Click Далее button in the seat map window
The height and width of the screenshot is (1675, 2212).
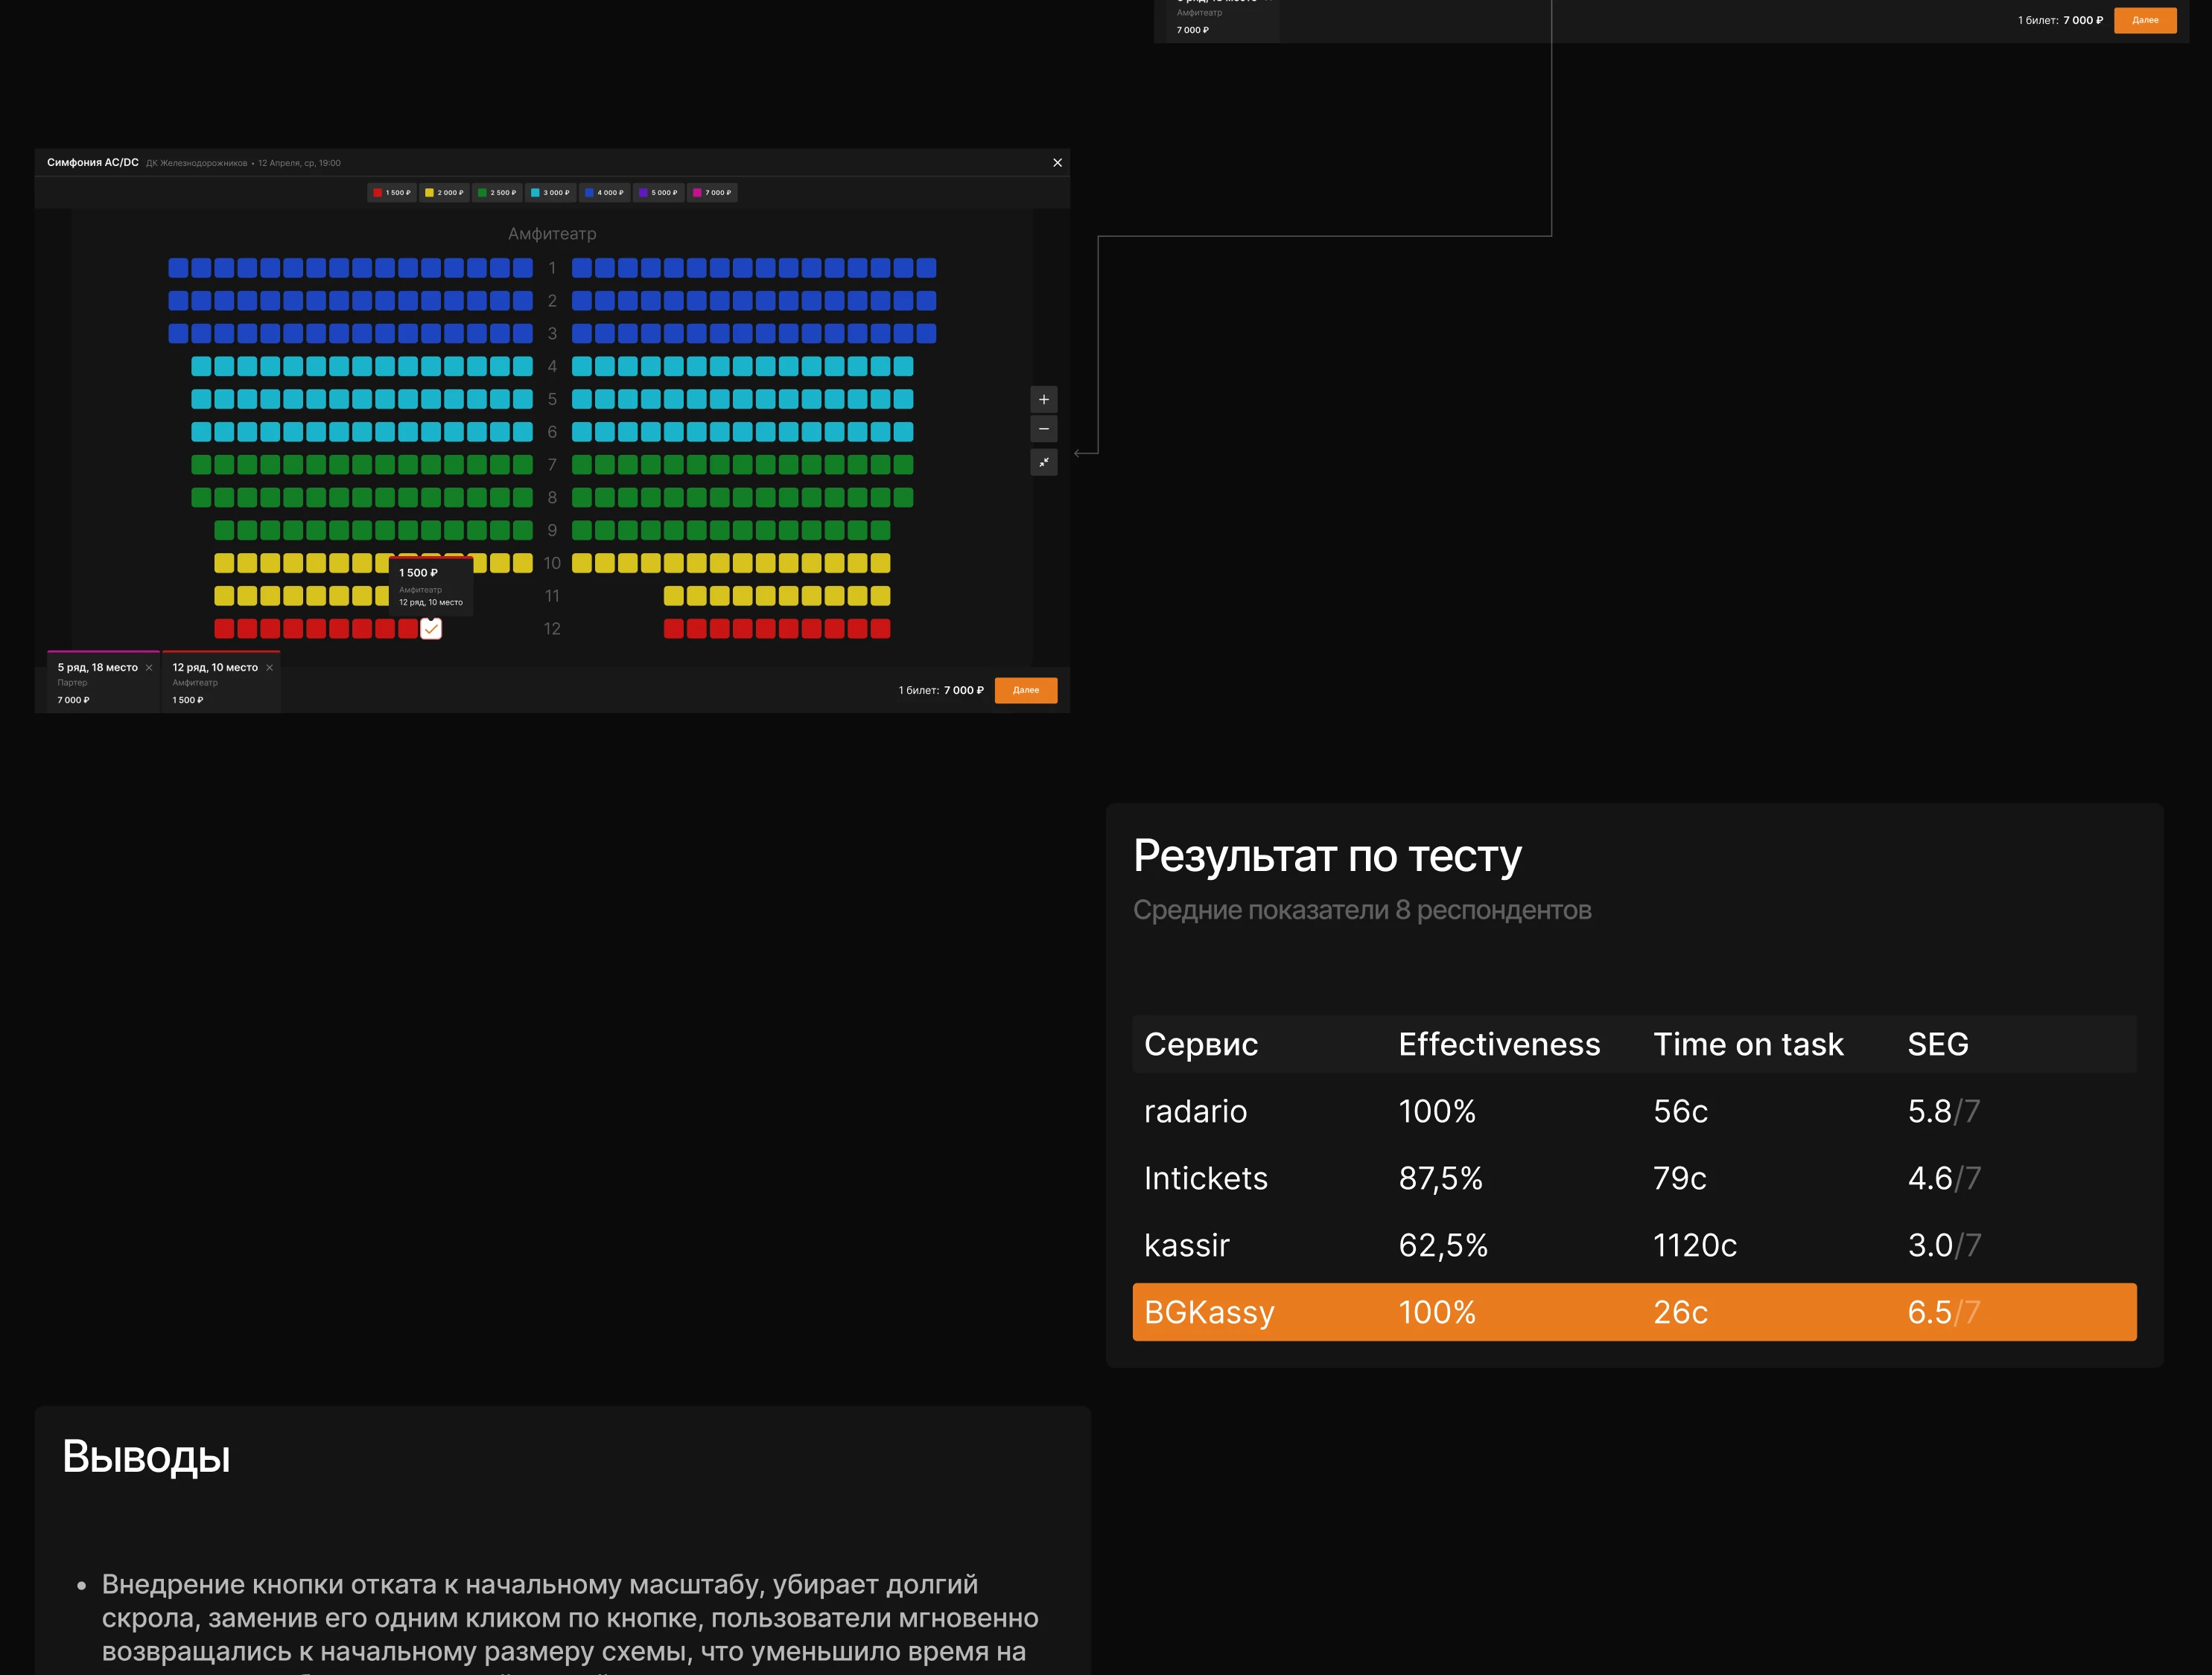1026,691
